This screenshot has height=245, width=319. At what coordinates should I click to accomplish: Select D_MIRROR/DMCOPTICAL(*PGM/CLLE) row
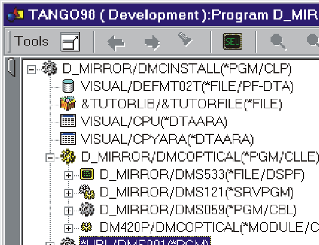pos(200,157)
